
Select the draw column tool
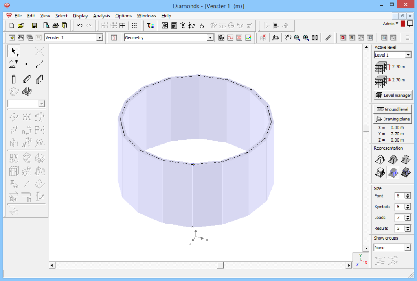[x=14, y=79]
